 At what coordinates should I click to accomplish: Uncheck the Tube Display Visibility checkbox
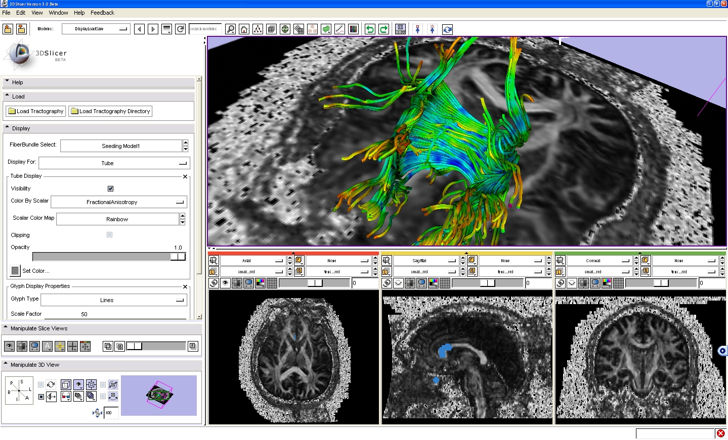coord(110,188)
